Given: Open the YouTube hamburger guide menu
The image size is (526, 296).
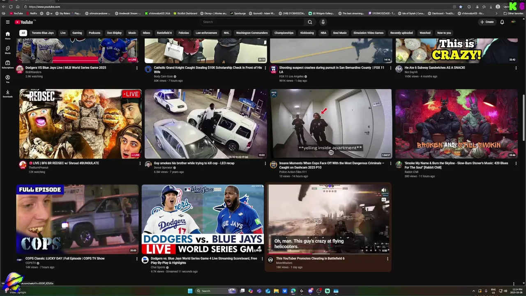Looking at the screenshot, I should point(7,22).
